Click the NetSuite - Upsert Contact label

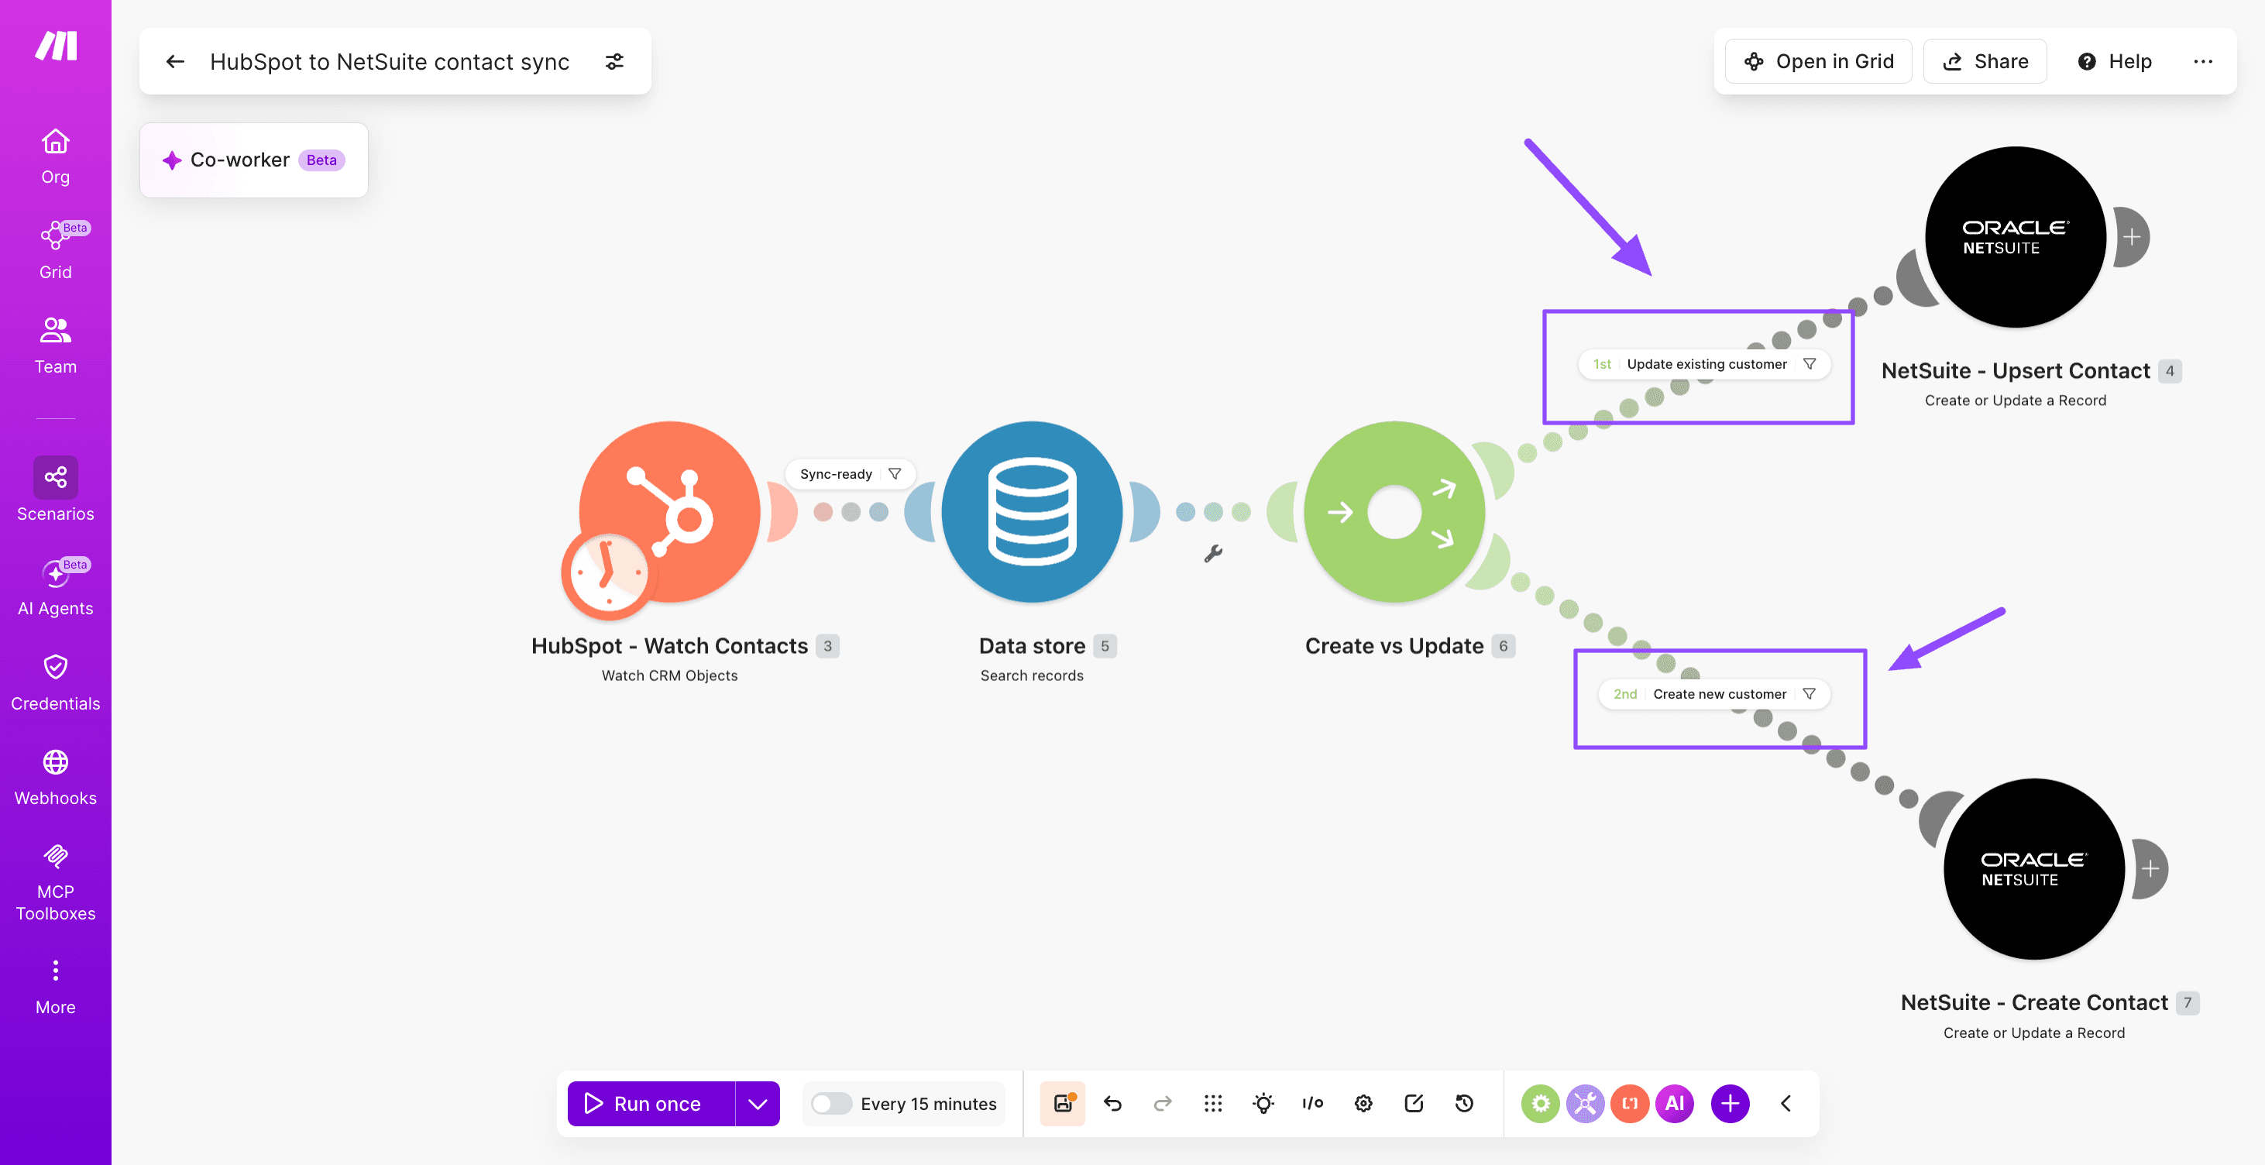tap(2016, 371)
